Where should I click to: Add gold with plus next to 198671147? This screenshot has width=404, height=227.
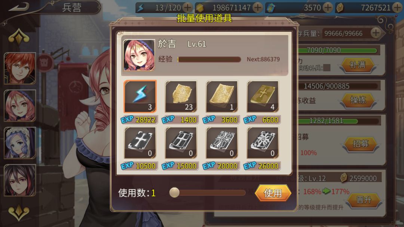pos(258,8)
